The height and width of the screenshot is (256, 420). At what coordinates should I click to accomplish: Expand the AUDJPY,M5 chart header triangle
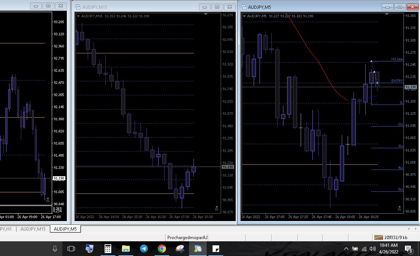244,16
